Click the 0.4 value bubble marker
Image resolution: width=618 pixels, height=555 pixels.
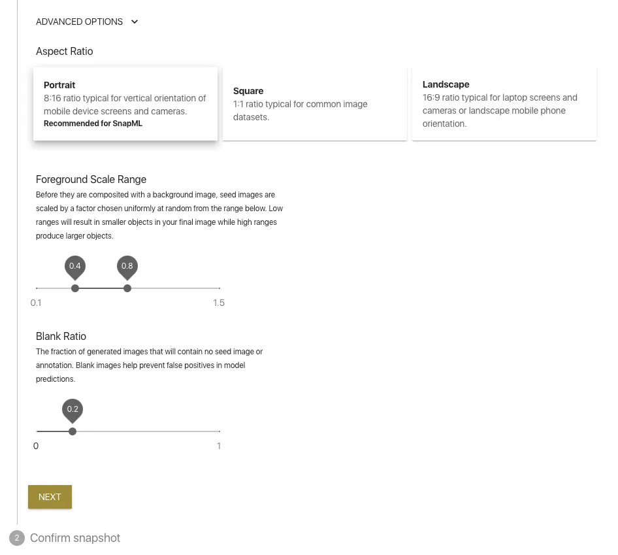click(75, 267)
